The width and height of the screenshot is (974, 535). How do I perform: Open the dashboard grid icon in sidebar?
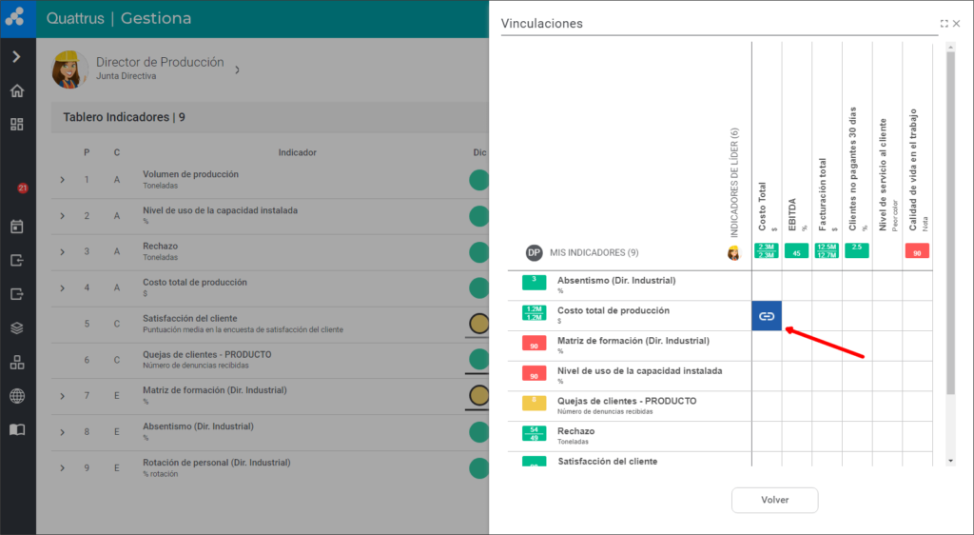pyautogui.click(x=17, y=125)
